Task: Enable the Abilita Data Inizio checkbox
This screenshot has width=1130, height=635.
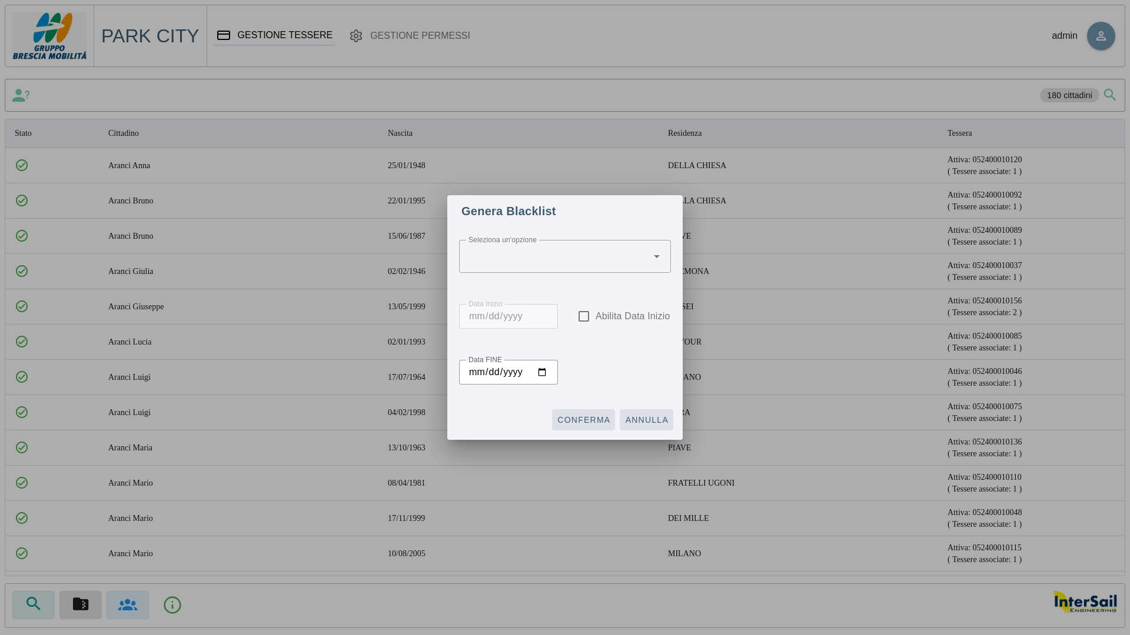Action: point(584,316)
